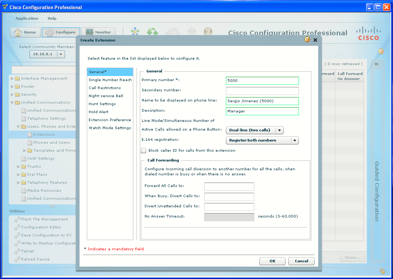Collapse Users, Phones and Extensions node arrow
393x279 pixels.
coord(18,127)
